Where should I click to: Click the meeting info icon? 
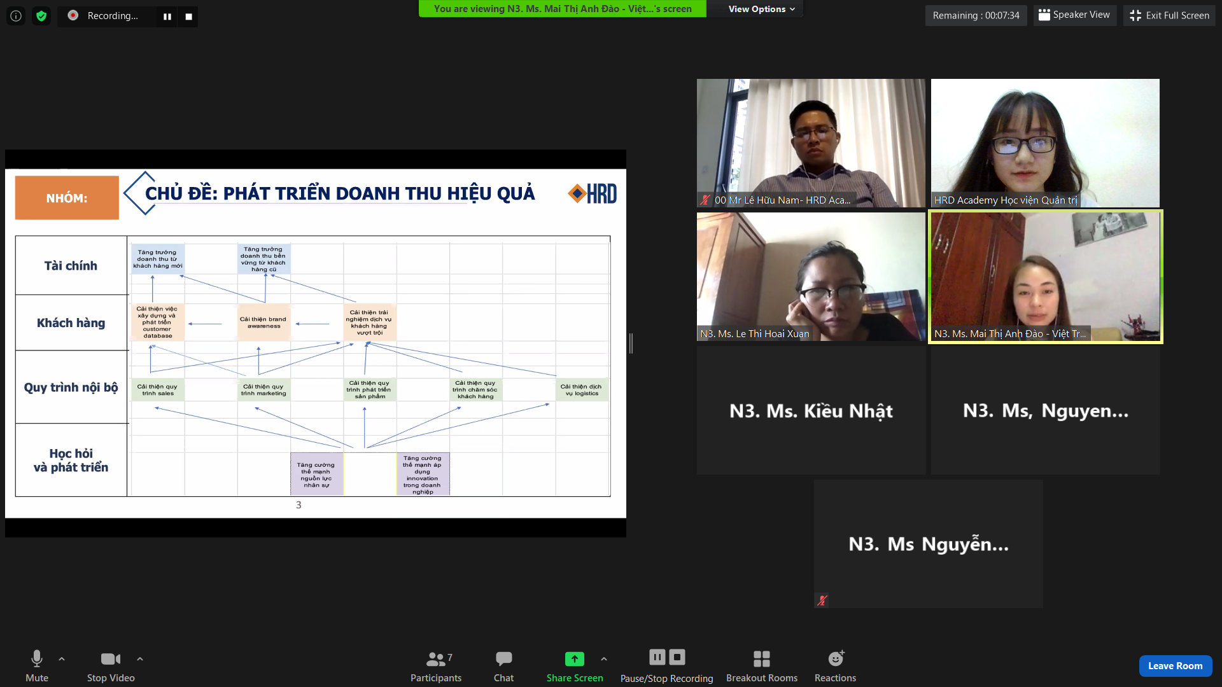pyautogui.click(x=16, y=16)
